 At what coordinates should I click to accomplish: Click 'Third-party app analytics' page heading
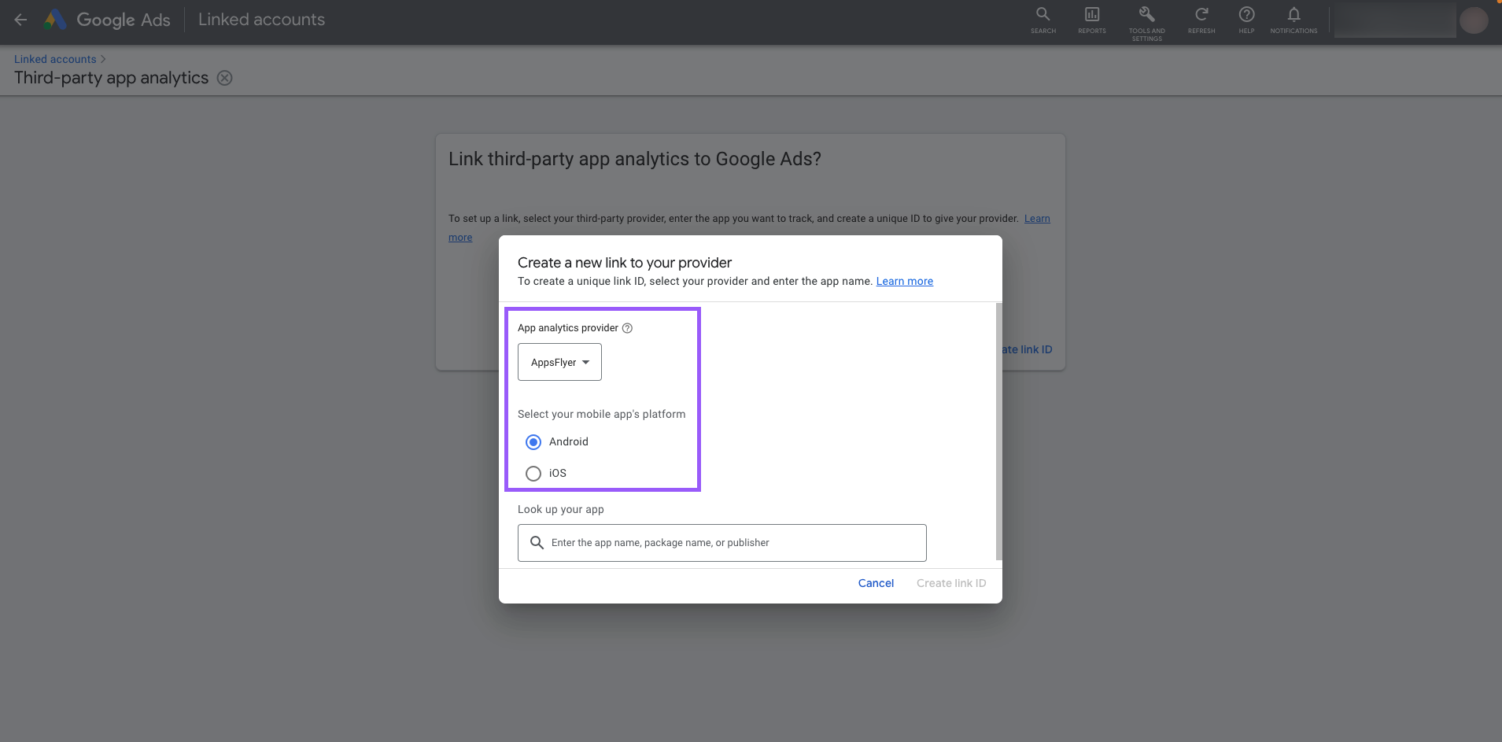pos(112,78)
